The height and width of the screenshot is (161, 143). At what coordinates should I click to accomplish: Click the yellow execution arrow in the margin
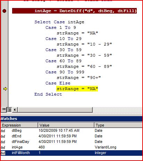pyautogui.click(x=5, y=89)
